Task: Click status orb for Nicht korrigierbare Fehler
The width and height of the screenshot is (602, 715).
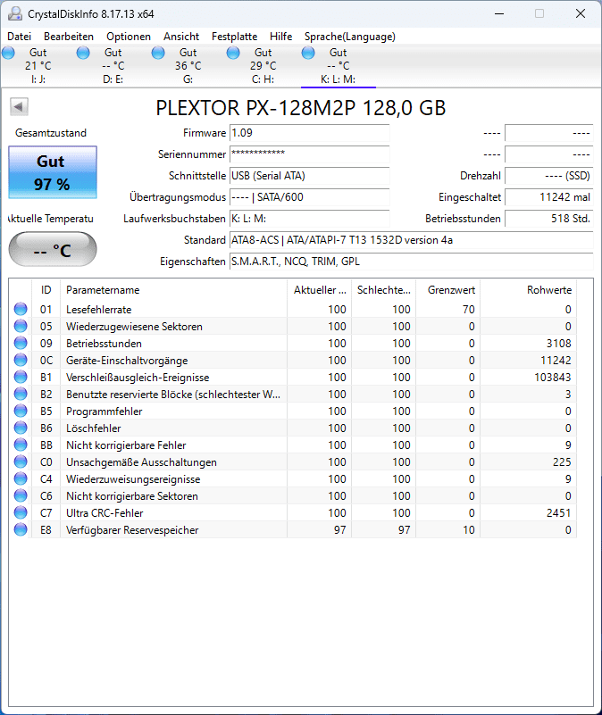Action: (21, 445)
